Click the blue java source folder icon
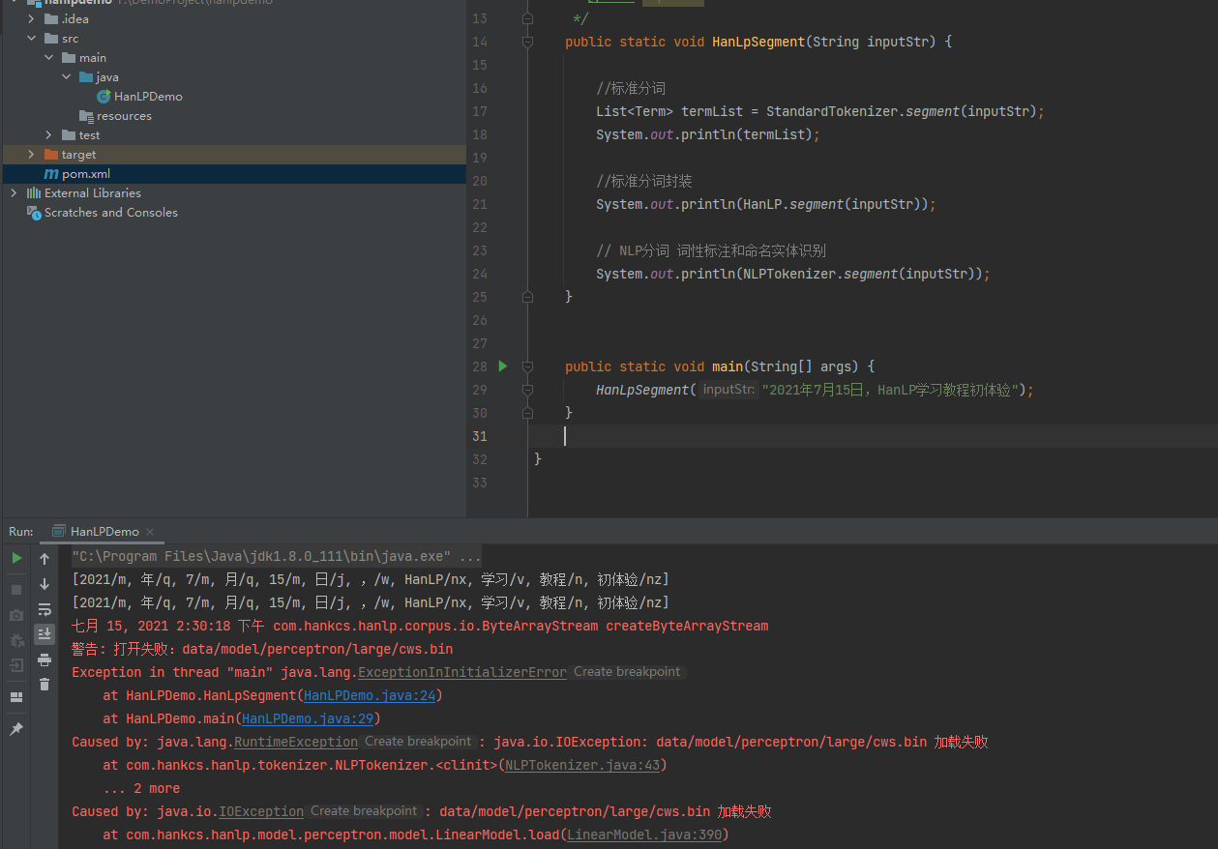Screen dimensions: 1218x849 click(x=86, y=77)
